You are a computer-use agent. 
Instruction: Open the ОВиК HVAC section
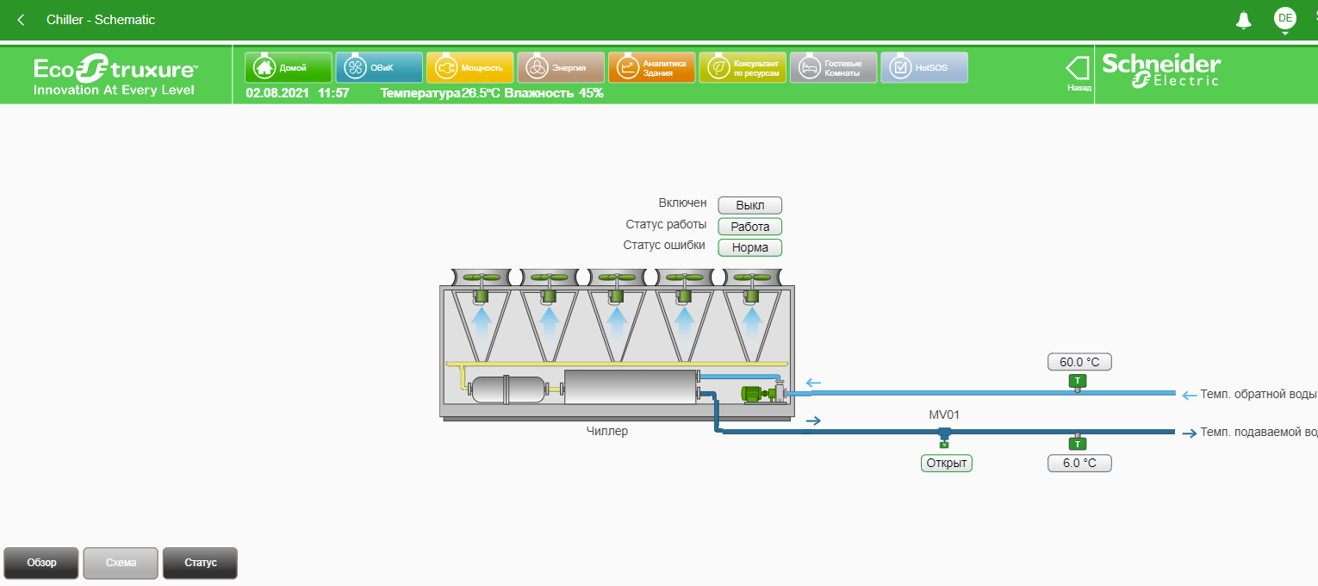[x=379, y=67]
